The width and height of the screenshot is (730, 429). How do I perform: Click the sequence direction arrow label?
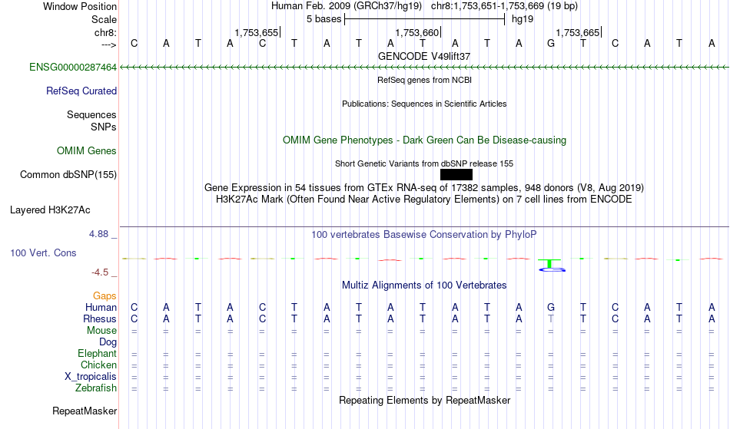pos(108,45)
